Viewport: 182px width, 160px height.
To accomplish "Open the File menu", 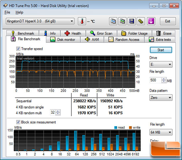I will tap(7, 12).
